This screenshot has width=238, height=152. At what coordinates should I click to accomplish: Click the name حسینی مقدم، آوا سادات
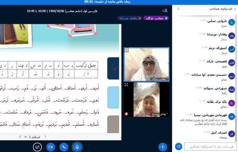pyautogui.click(x=209, y=75)
